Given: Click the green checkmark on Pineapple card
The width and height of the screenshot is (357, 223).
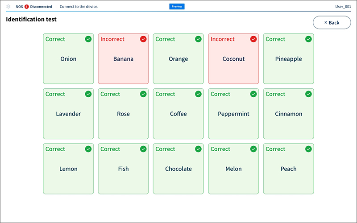Looking at the screenshot, I should tap(308, 39).
